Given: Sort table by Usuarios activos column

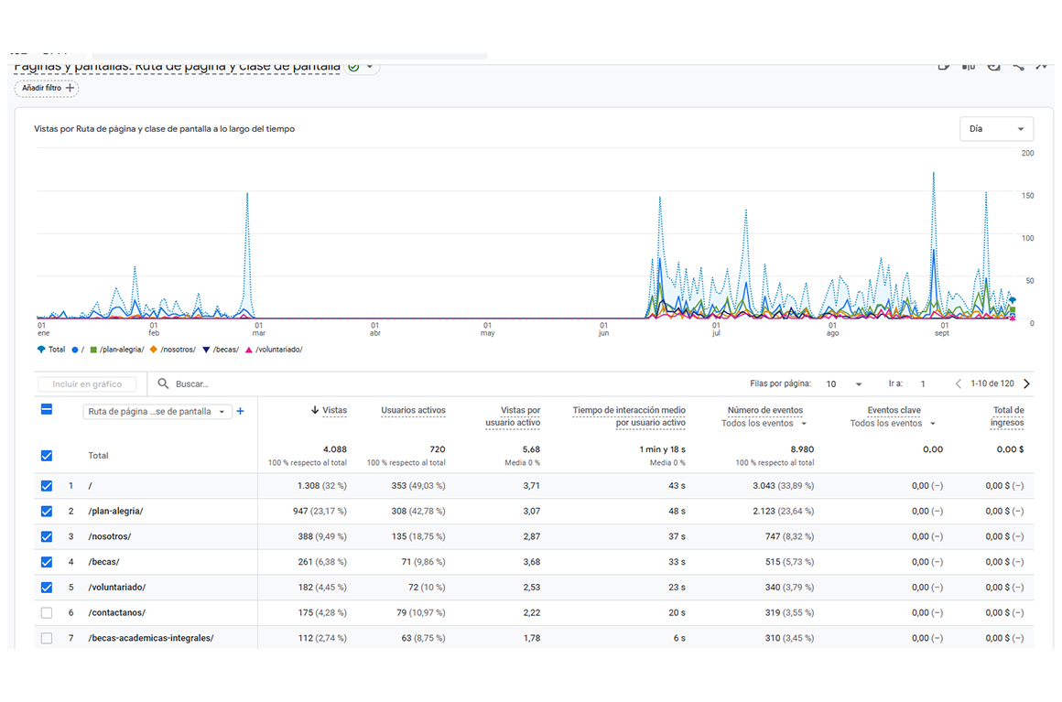Looking at the screenshot, I should [x=413, y=411].
